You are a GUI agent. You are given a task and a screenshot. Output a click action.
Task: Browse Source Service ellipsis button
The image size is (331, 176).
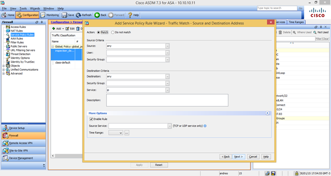170,126
